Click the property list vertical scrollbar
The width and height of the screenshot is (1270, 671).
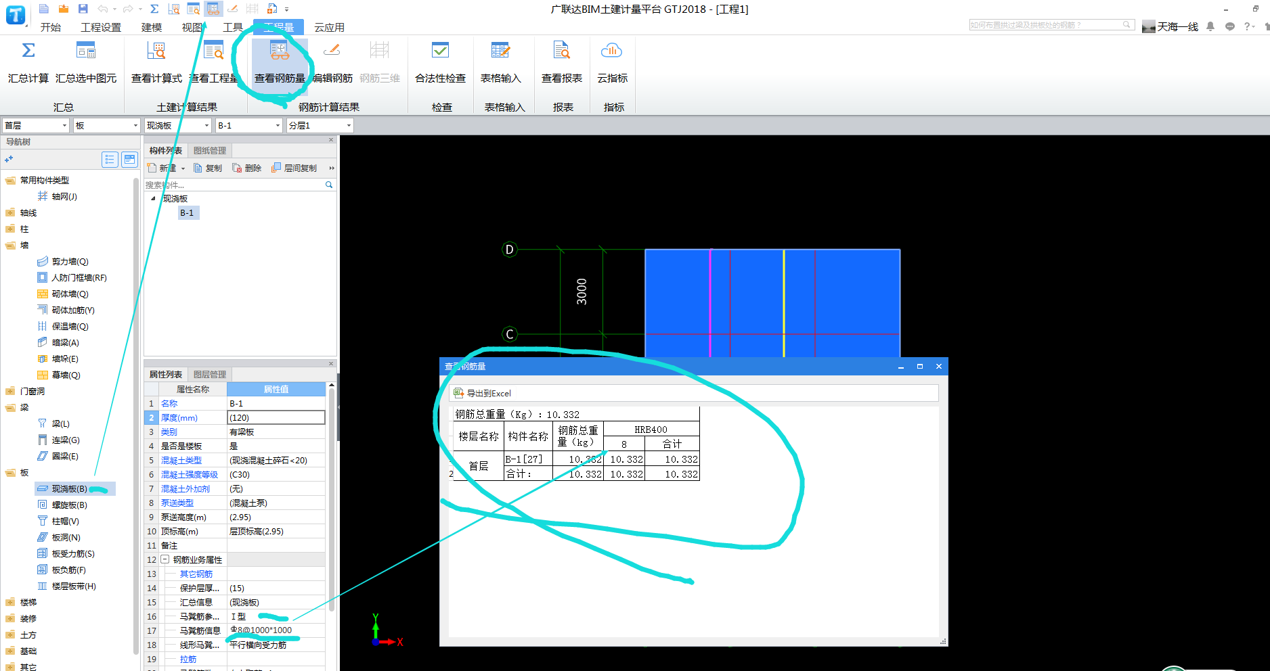332,501
